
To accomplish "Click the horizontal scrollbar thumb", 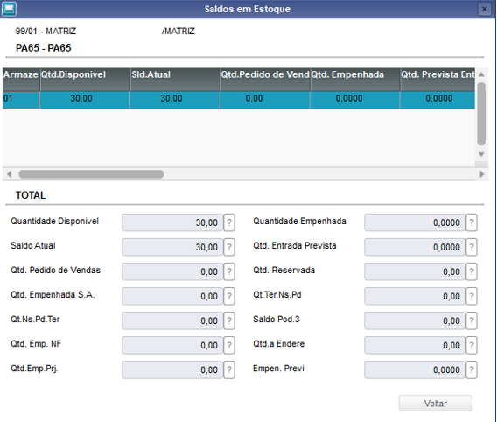I will click(x=91, y=174).
